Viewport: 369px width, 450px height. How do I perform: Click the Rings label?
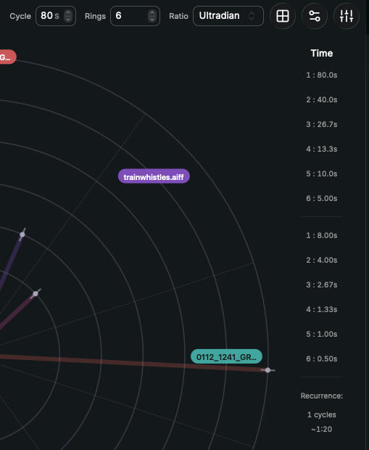(95, 16)
